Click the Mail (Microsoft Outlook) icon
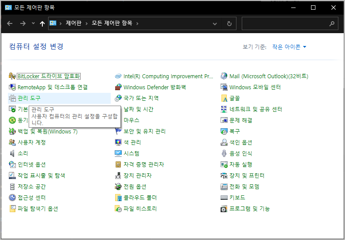The height and width of the screenshot is (240, 345). click(x=224, y=76)
